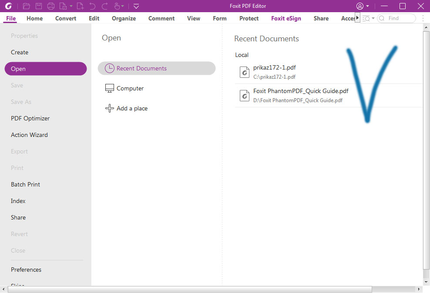Image resolution: width=430 pixels, height=293 pixels.
Task: Click the horizontal scrollbar left arrow
Action: (3, 289)
